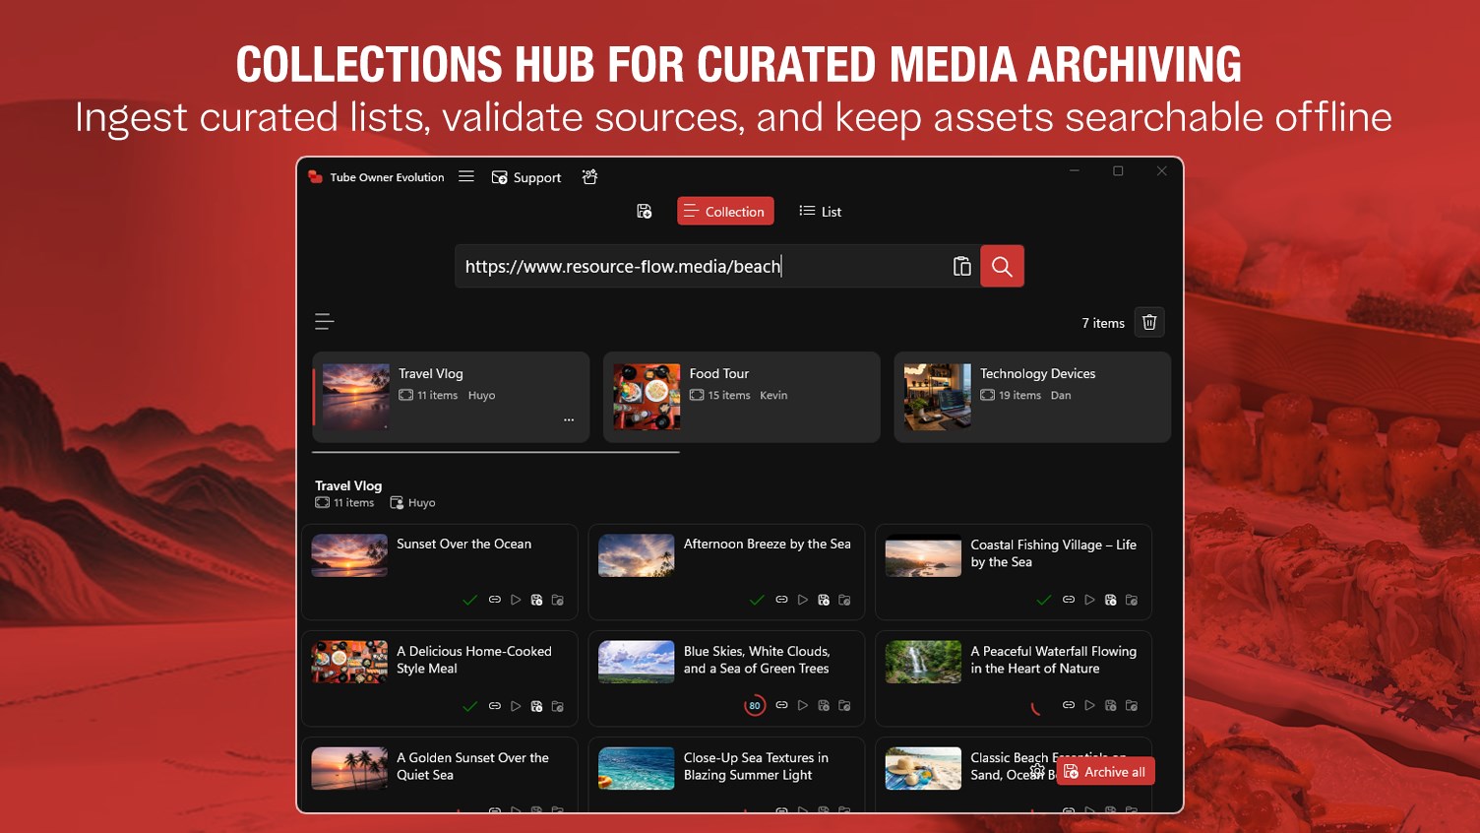
Task: Play Afternoon Breeze by the Sea
Action: click(x=803, y=600)
